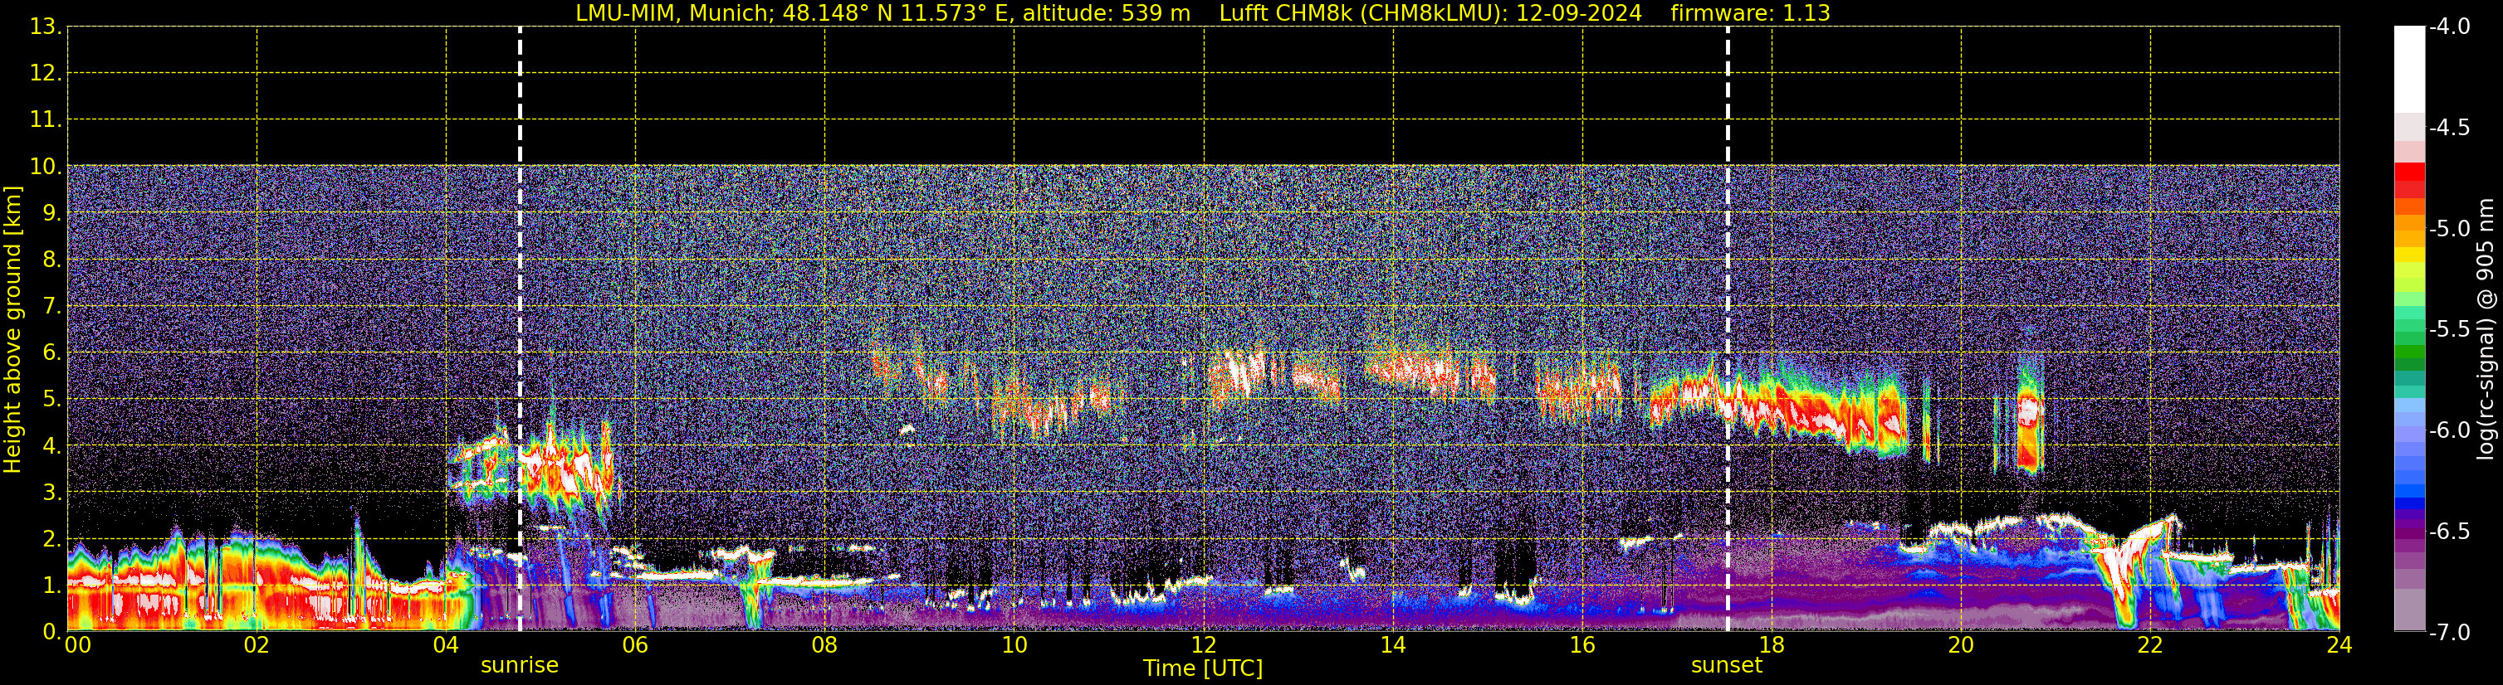Click the '24' time axis tick label
Viewport: 2503px width, 685px height.
coord(2339,645)
